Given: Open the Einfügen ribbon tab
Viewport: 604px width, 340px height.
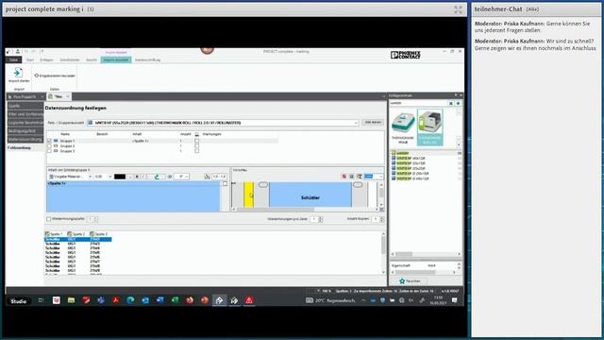Looking at the screenshot, I should click(46, 59).
